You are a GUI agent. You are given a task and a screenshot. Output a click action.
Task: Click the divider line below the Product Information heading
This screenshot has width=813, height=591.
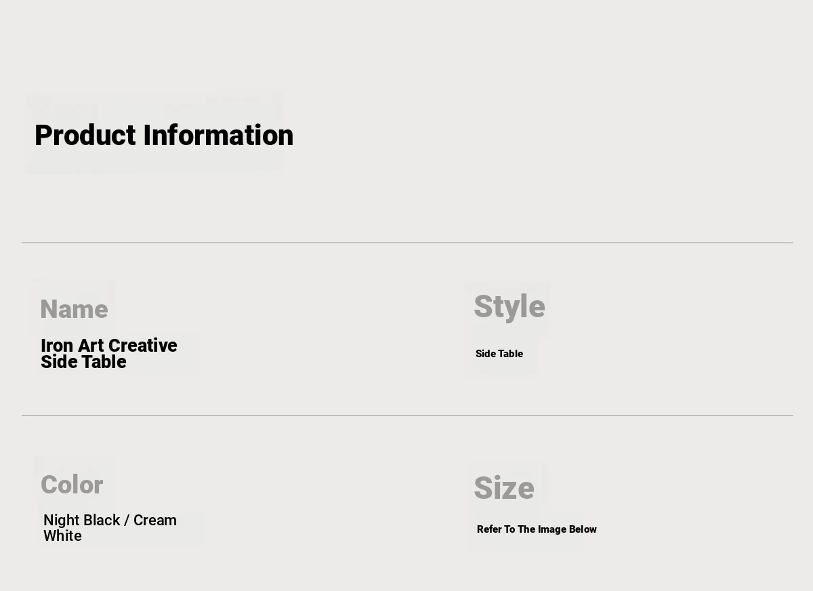tap(406, 243)
